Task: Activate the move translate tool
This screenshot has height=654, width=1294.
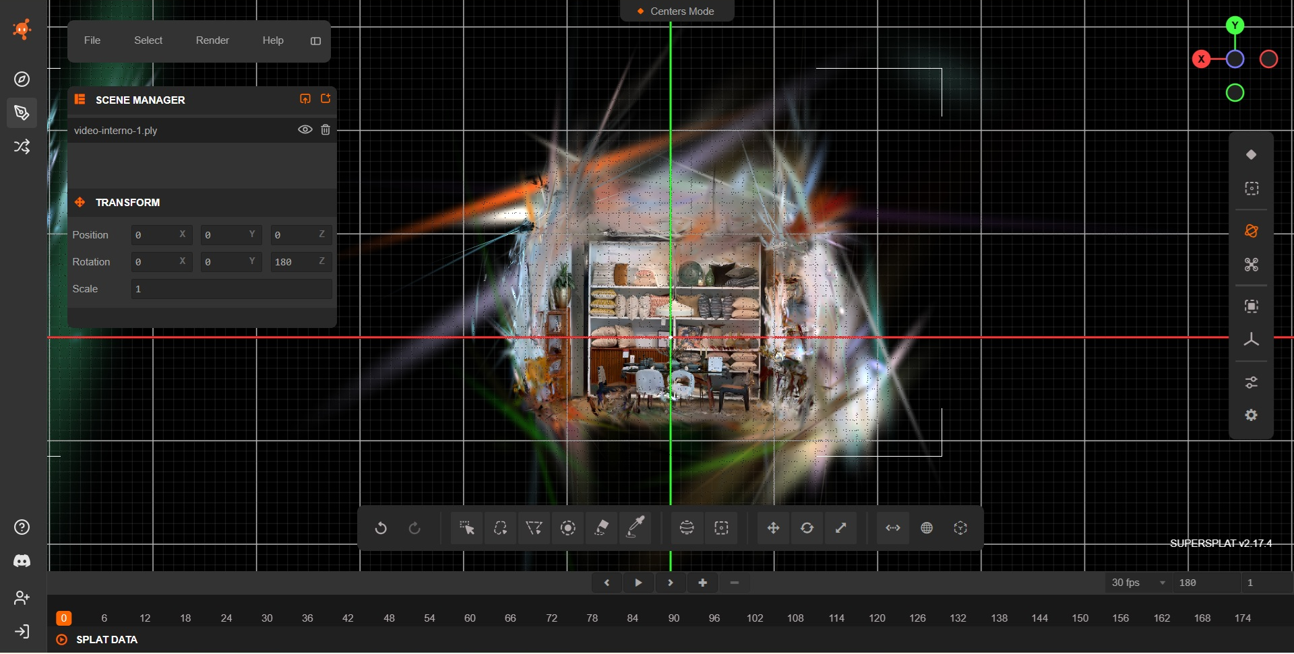Action: 773,529
